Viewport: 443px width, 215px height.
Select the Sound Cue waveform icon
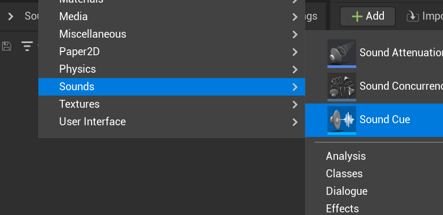342,119
